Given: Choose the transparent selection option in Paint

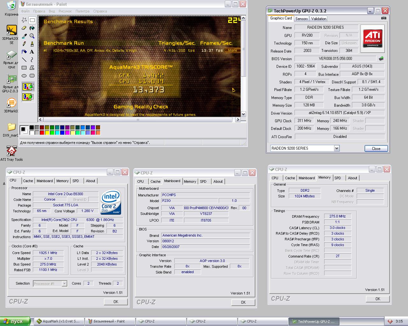Looking at the screenshot, I should [28, 96].
